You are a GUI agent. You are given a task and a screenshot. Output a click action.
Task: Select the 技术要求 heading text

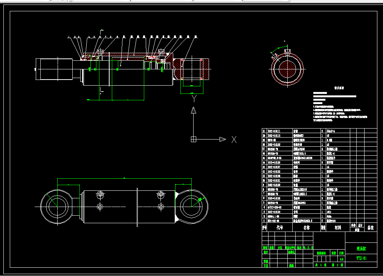click(x=339, y=88)
